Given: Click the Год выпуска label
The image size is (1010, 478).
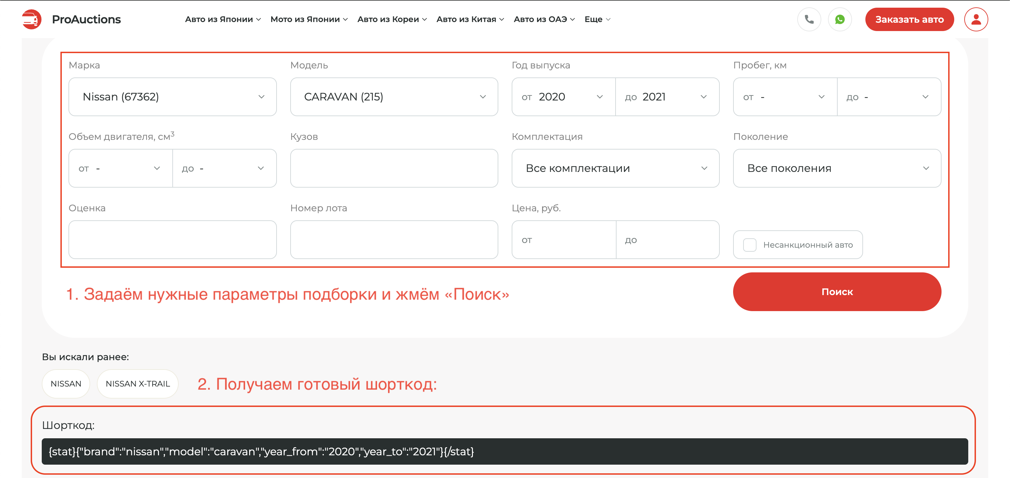Looking at the screenshot, I should [x=541, y=65].
